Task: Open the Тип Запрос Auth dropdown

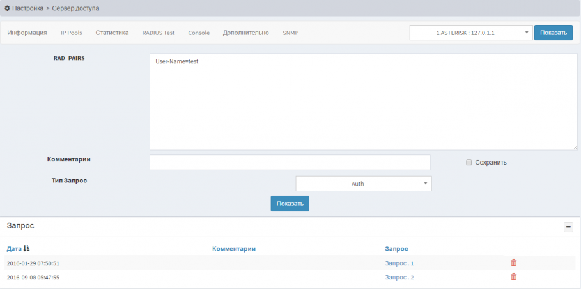Action: [364, 184]
